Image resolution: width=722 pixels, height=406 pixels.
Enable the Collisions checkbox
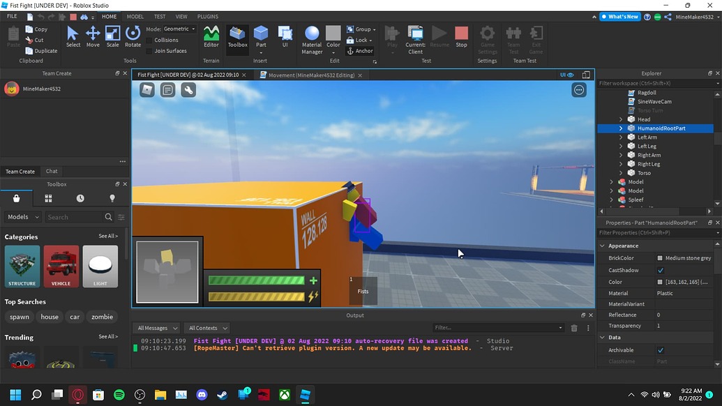click(150, 40)
